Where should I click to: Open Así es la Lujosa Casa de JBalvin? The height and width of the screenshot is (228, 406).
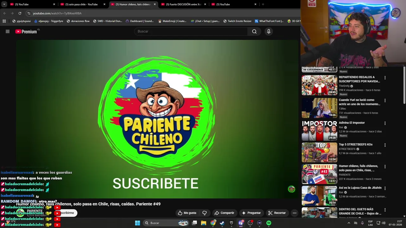click(x=360, y=188)
